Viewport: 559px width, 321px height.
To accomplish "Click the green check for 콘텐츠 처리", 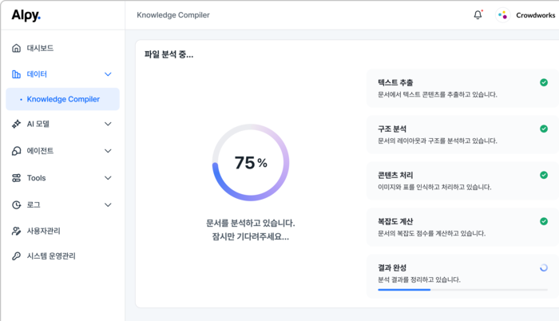I will point(544,175).
